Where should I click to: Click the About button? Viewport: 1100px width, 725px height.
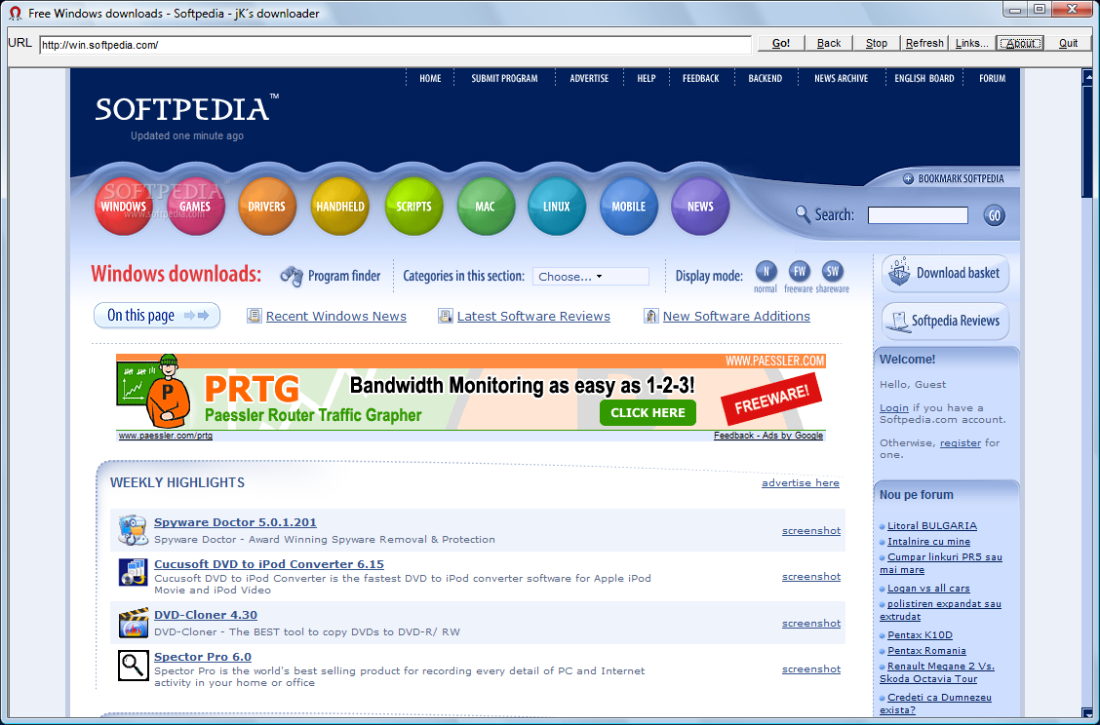point(1020,44)
